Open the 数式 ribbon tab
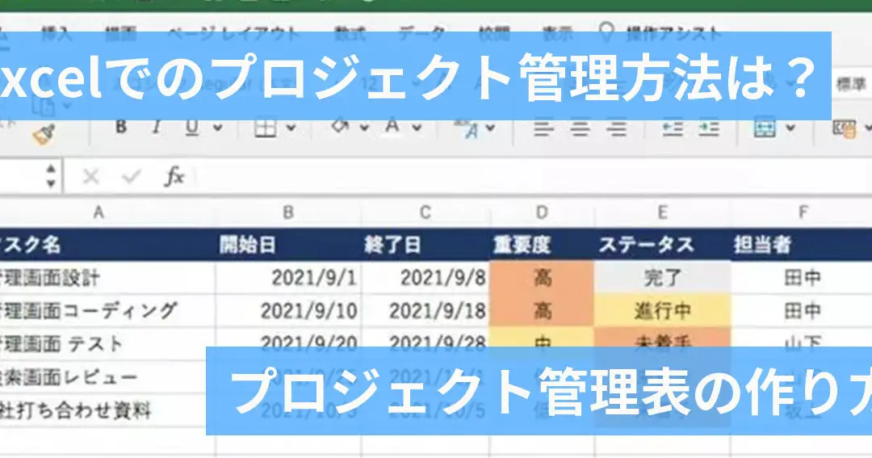 [350, 34]
